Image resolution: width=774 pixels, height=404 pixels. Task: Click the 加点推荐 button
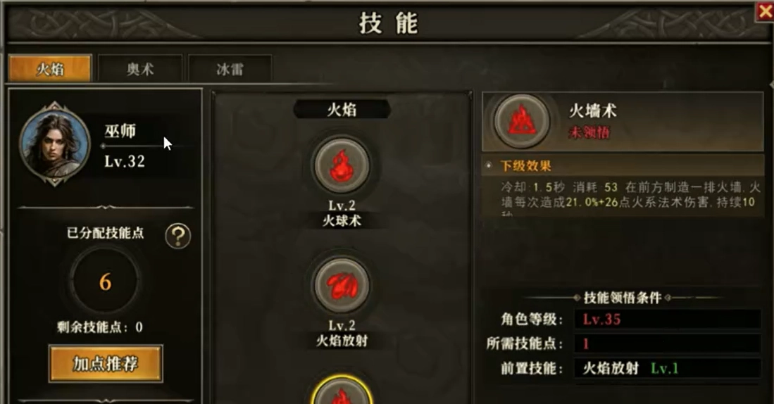coord(106,364)
